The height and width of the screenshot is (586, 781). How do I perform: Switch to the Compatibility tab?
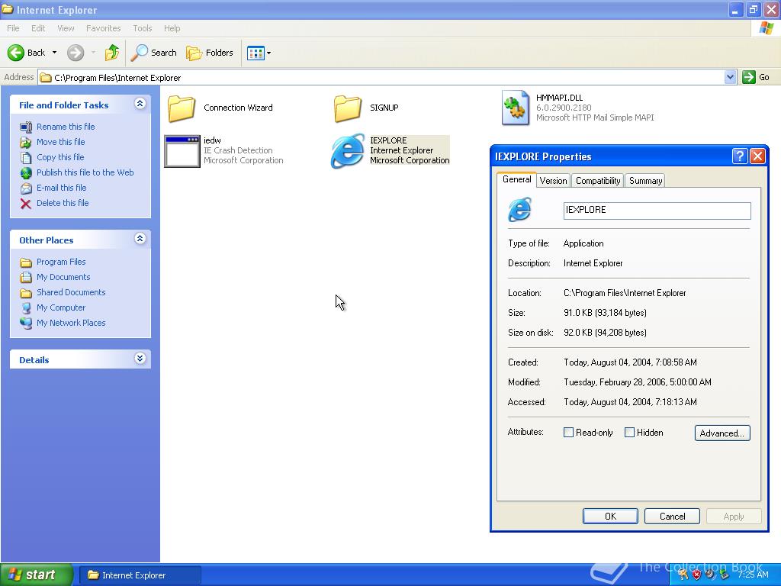(x=598, y=181)
